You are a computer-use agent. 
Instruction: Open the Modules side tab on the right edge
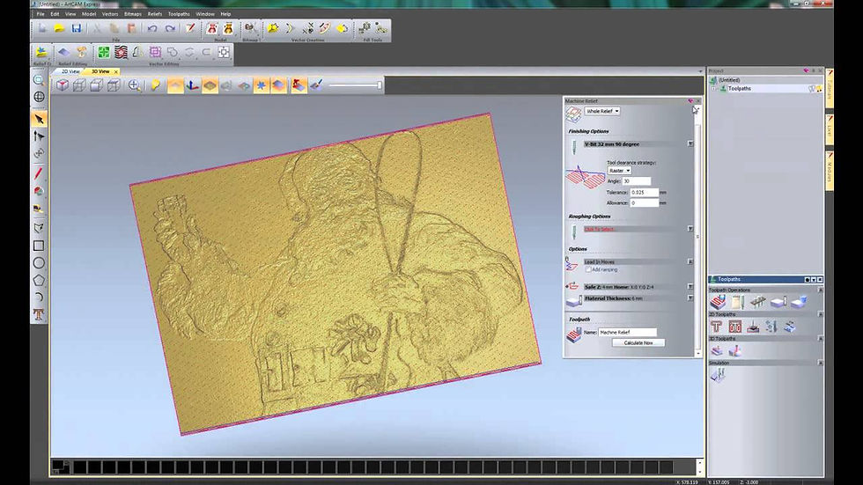830,170
